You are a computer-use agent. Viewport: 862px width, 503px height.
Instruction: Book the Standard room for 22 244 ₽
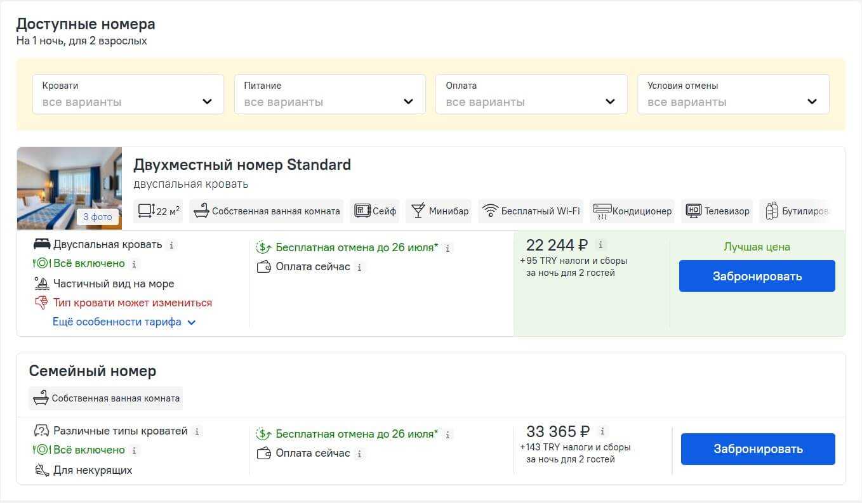click(x=757, y=276)
